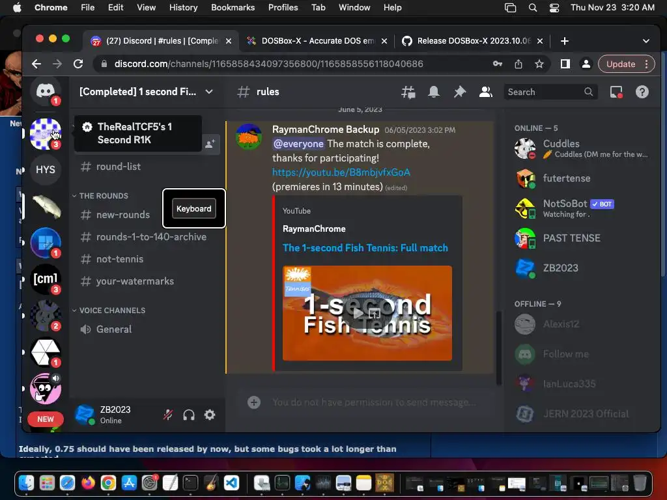
Task: Open ZB2023 user panel avatar
Action: [x=85, y=415]
